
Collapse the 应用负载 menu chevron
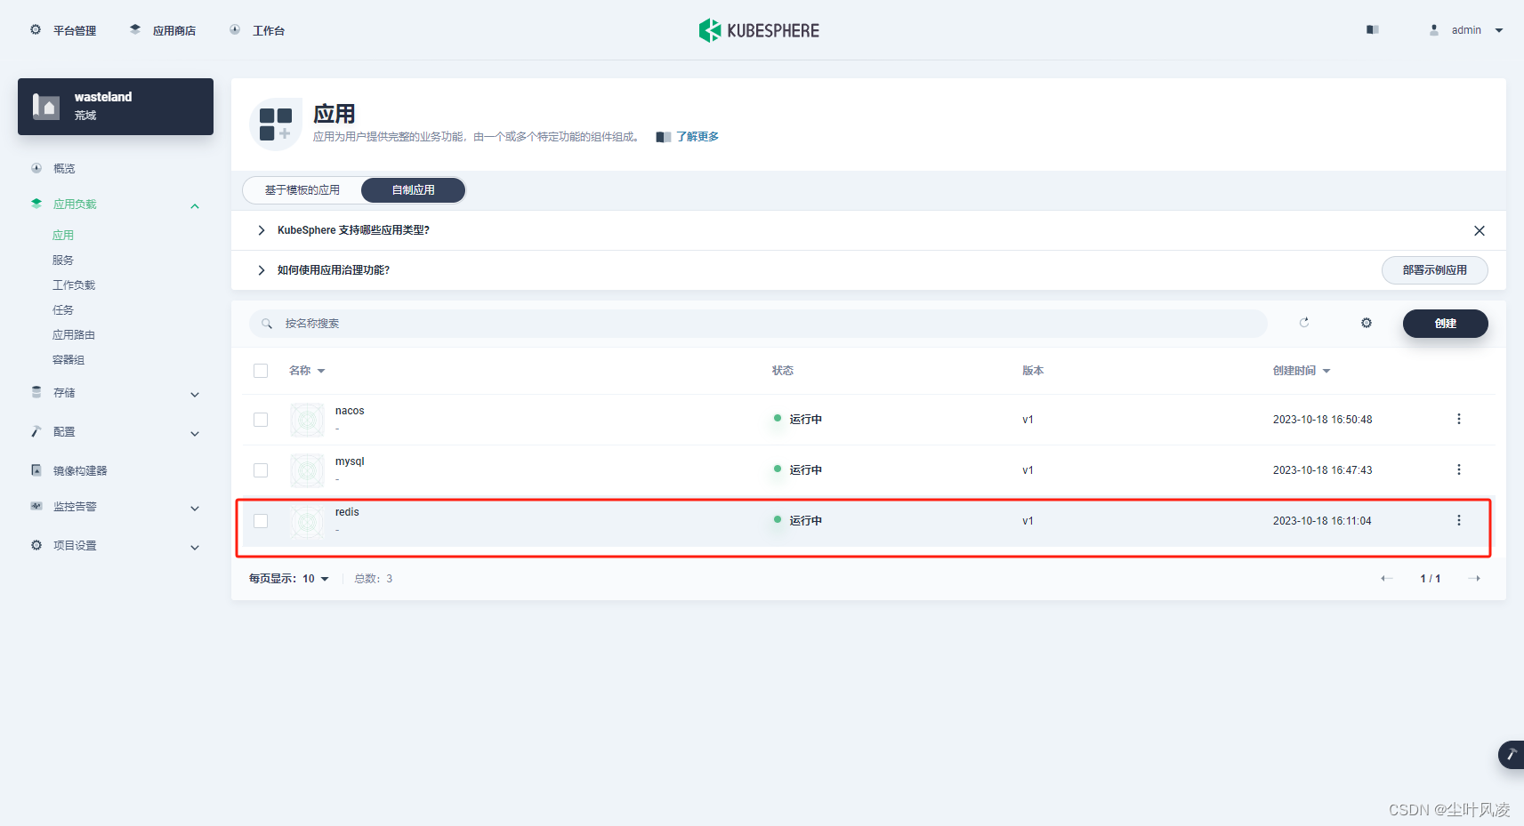[195, 206]
